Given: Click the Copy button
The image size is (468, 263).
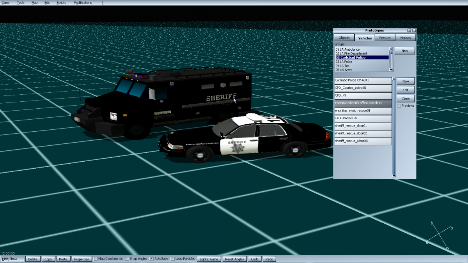Looking at the screenshot, I should (x=48, y=259).
